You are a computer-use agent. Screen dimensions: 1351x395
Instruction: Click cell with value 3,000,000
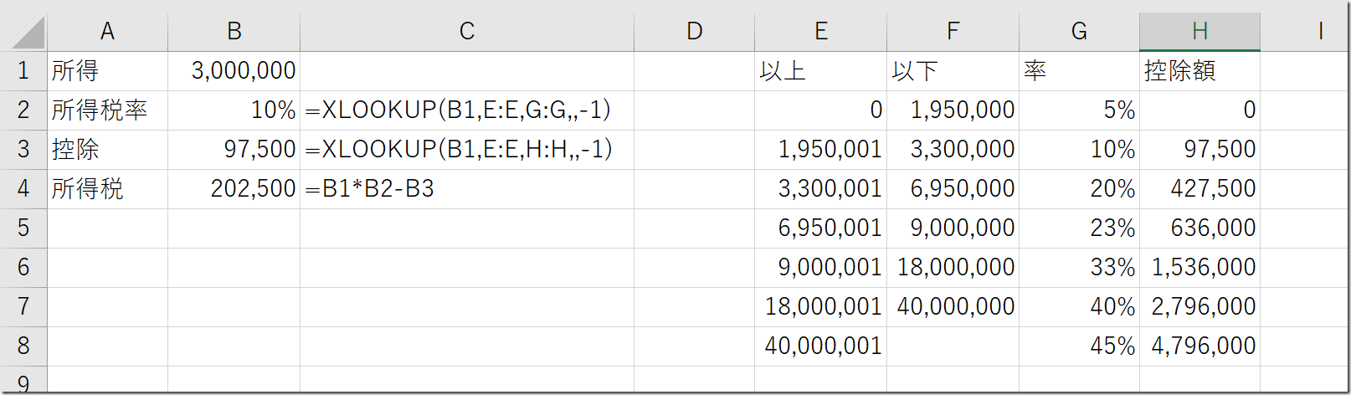click(234, 71)
